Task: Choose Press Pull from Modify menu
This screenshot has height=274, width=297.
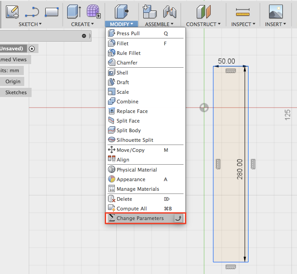Action: (146, 33)
